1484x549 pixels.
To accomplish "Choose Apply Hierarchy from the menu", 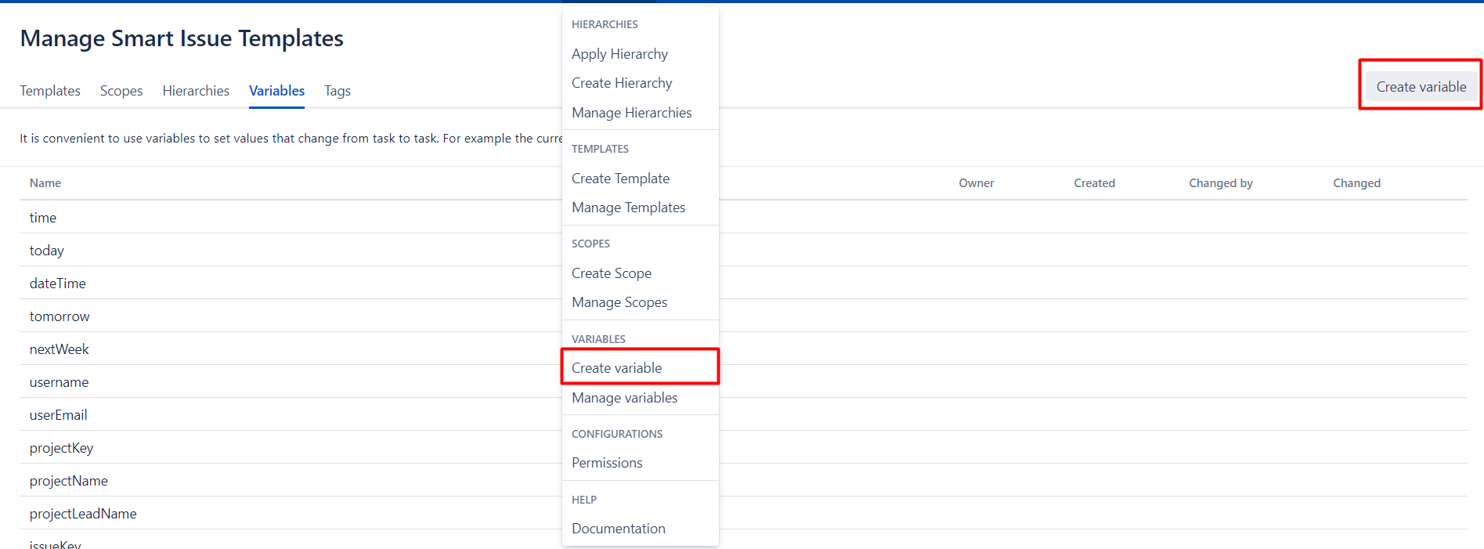I will (x=619, y=54).
